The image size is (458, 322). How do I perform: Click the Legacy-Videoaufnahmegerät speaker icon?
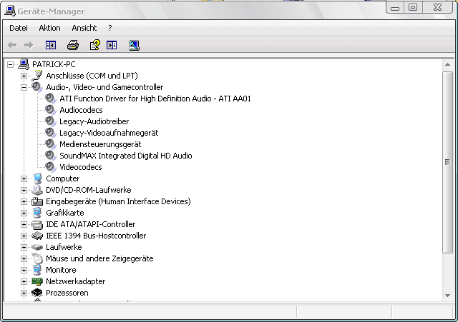(51, 133)
